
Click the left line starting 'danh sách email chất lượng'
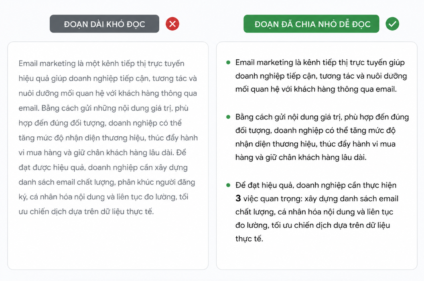pos(107,182)
